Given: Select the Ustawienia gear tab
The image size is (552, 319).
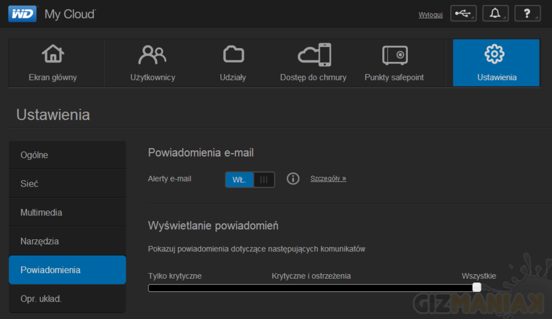Looking at the screenshot, I should (x=496, y=63).
